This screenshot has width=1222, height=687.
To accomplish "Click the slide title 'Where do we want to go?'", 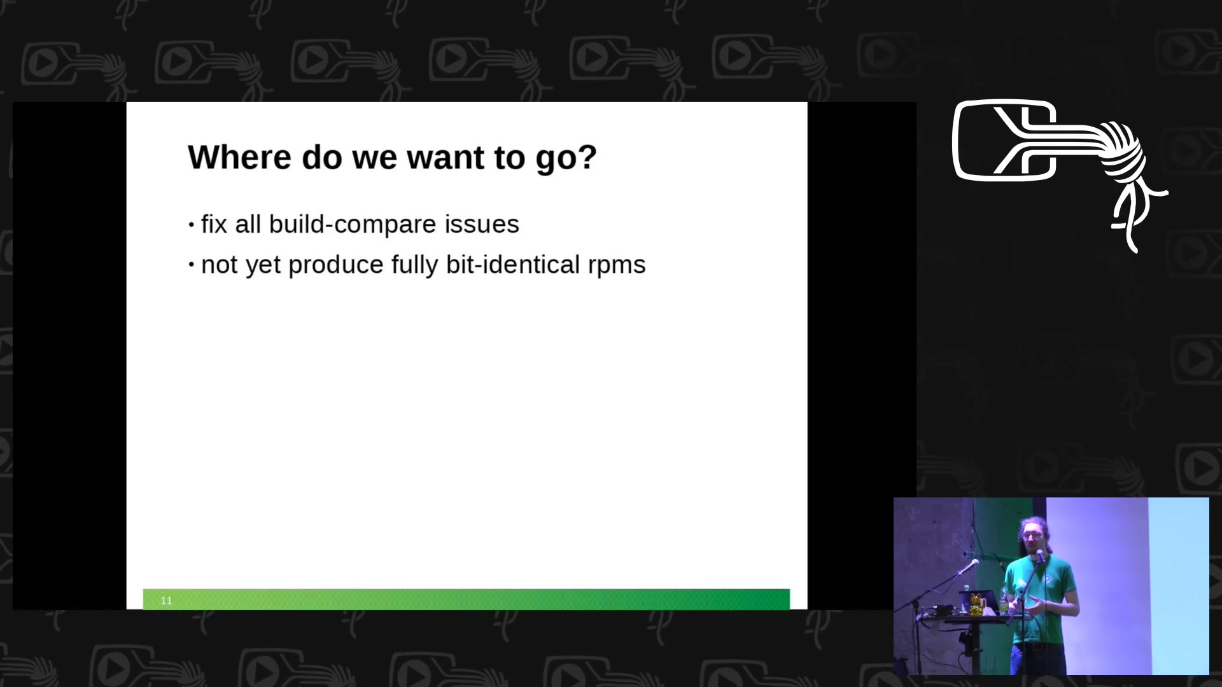I will tap(392, 157).
